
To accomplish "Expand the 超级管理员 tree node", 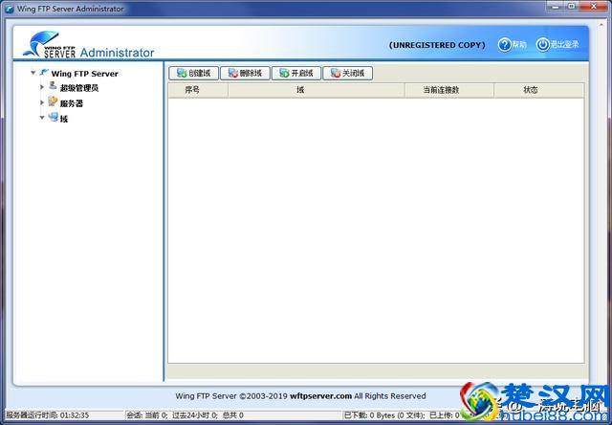I will pos(42,88).
